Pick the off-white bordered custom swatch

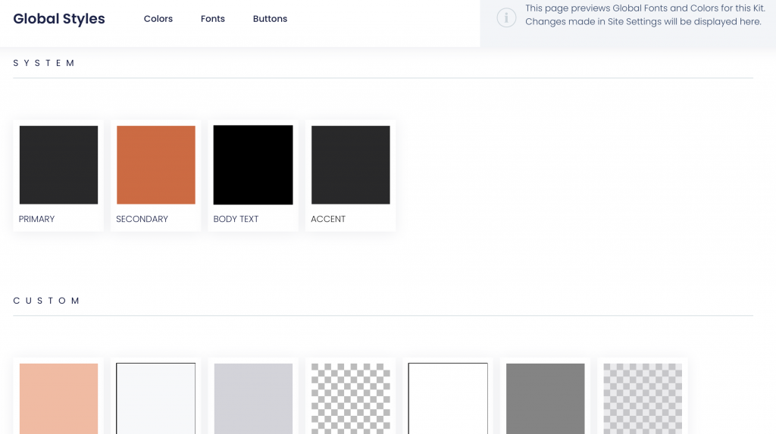click(x=156, y=399)
